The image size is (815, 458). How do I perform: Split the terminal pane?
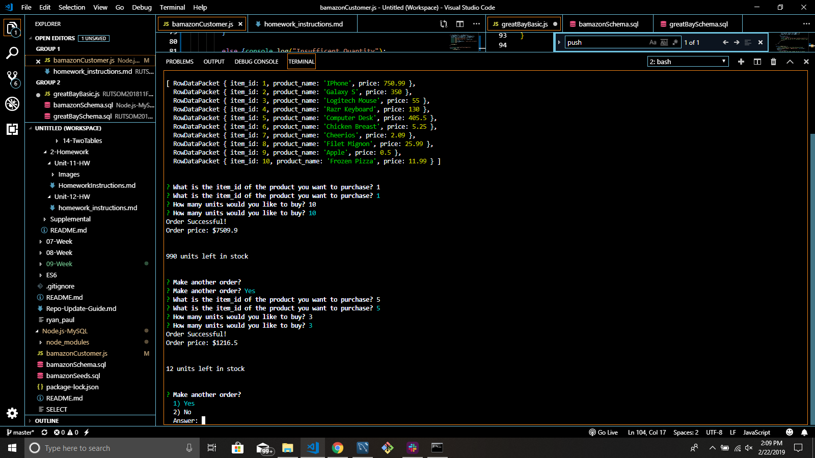pyautogui.click(x=757, y=62)
